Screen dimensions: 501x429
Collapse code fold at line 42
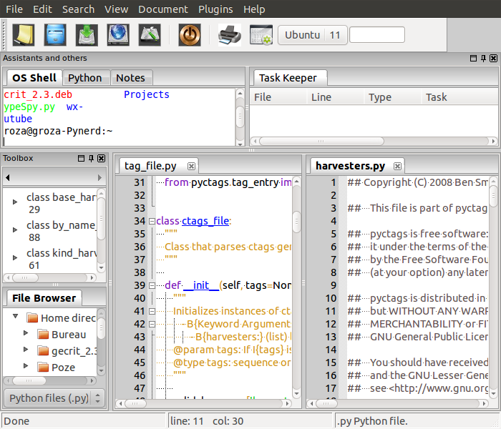coord(152,324)
